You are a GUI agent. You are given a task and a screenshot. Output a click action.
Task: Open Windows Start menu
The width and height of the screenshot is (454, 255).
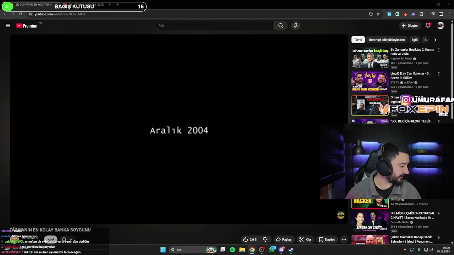(x=163, y=250)
